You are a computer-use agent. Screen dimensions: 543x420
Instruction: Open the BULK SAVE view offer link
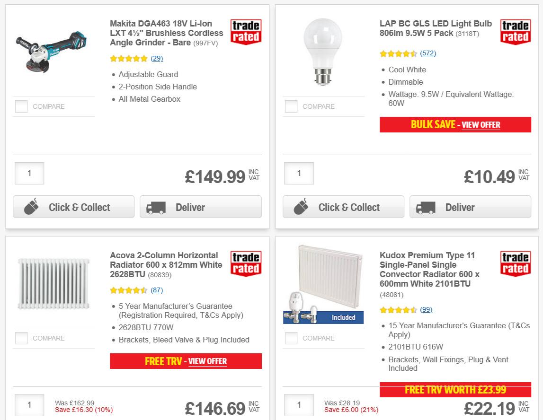pyautogui.click(x=481, y=124)
